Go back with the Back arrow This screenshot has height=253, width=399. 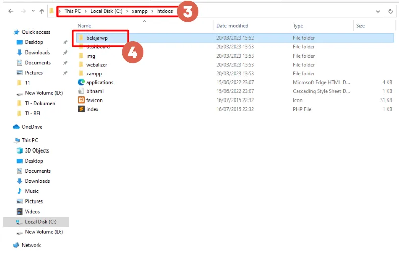[11, 11]
